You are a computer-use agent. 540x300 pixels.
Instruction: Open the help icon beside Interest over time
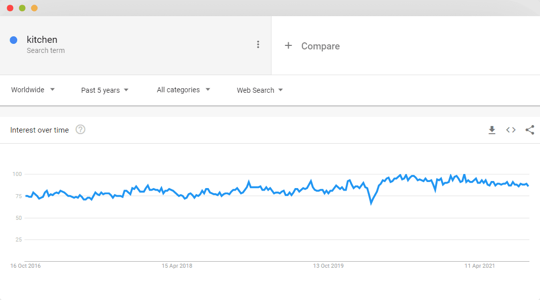click(x=80, y=130)
